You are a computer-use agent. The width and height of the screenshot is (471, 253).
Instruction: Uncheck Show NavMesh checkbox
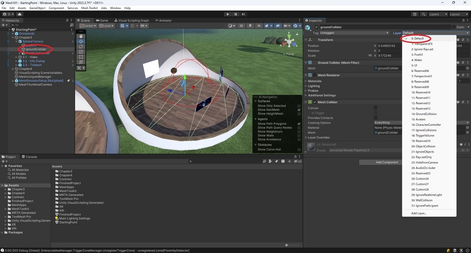click(x=299, y=110)
